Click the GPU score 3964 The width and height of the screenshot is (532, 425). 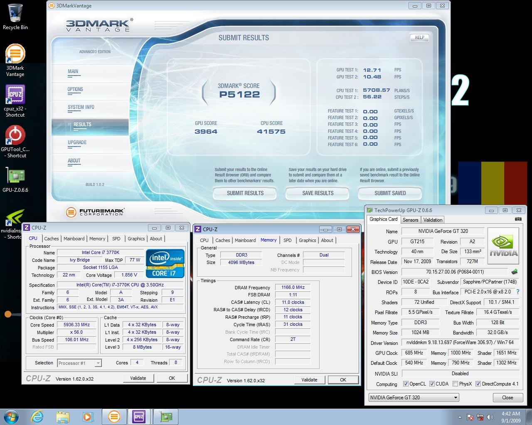tap(206, 132)
